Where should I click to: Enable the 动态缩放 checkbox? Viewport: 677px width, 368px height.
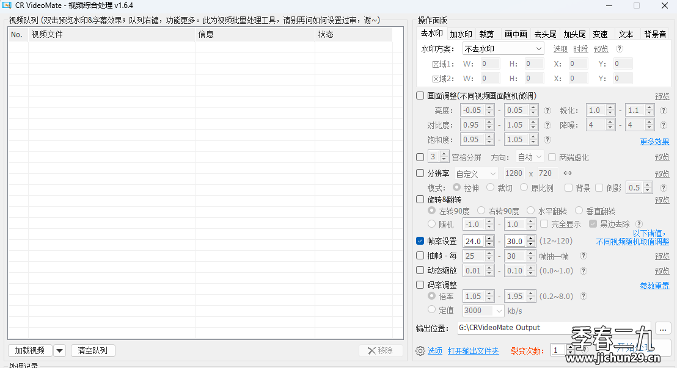420,270
